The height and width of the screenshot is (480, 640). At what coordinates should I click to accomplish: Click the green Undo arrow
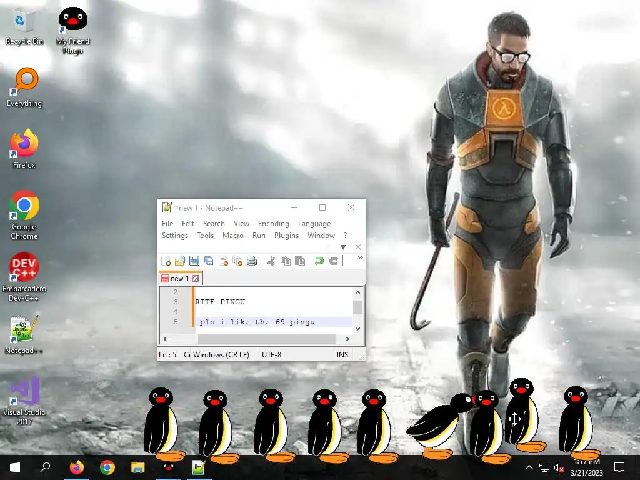click(x=319, y=261)
